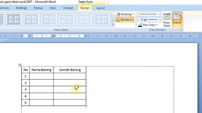Click the 'No' header cell
The height and width of the screenshot is (113, 202).
26,70
